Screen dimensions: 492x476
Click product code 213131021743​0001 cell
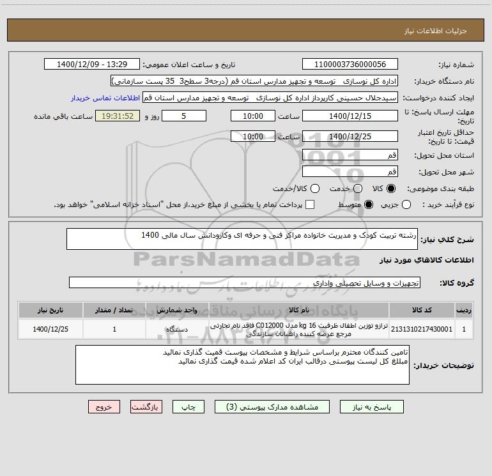[422, 329]
